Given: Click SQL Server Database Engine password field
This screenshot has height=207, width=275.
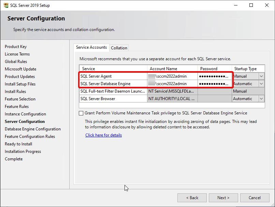Looking at the screenshot, I should pos(215,84).
